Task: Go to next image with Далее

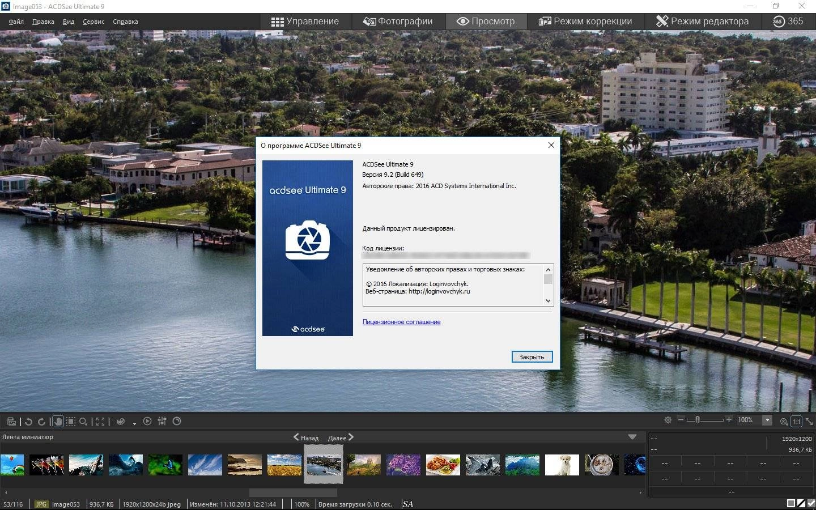Action: pos(341,437)
